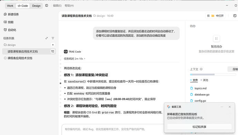Open the config.go file

(x=200, y=101)
